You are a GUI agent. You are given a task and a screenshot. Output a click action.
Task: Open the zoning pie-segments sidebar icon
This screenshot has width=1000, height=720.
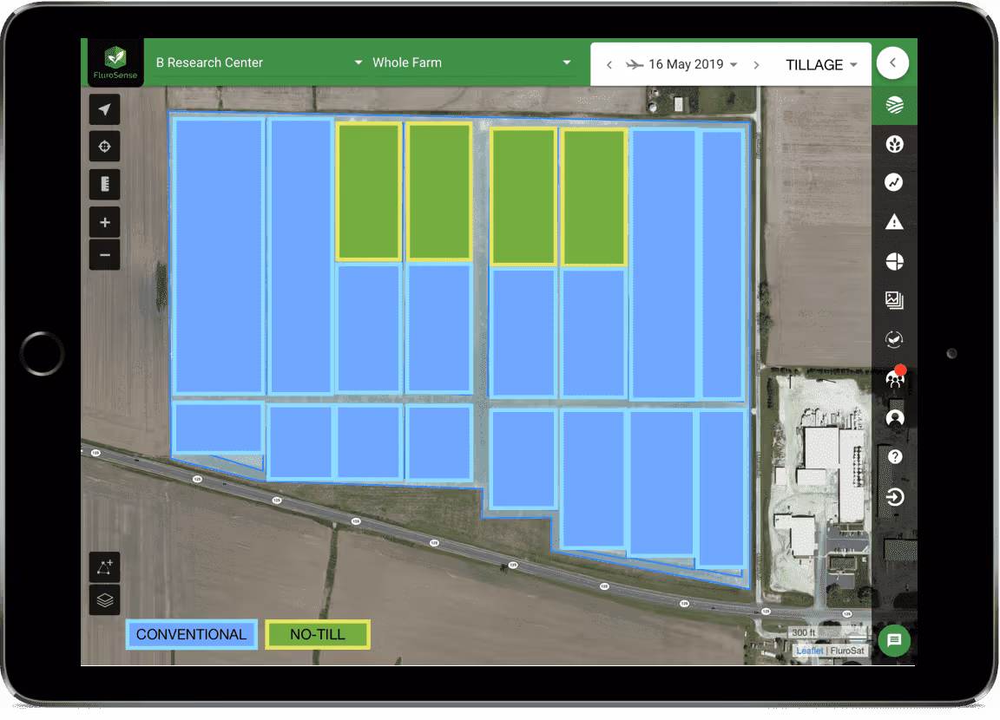click(894, 261)
